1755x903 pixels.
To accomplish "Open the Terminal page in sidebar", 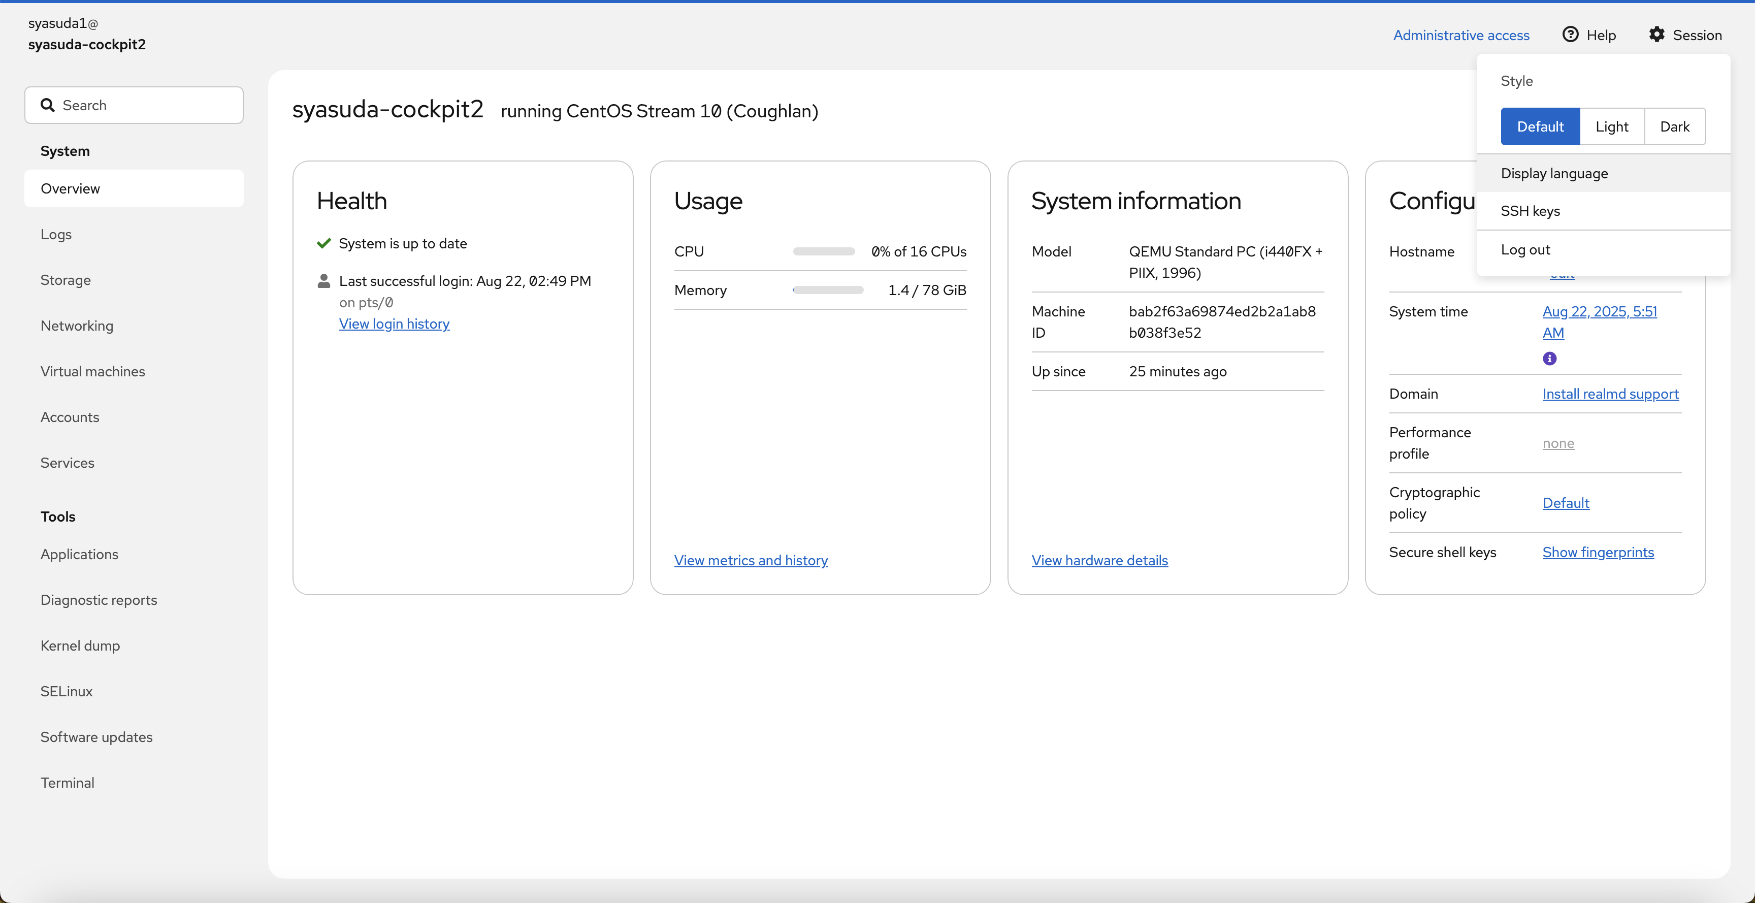I will pos(67,782).
